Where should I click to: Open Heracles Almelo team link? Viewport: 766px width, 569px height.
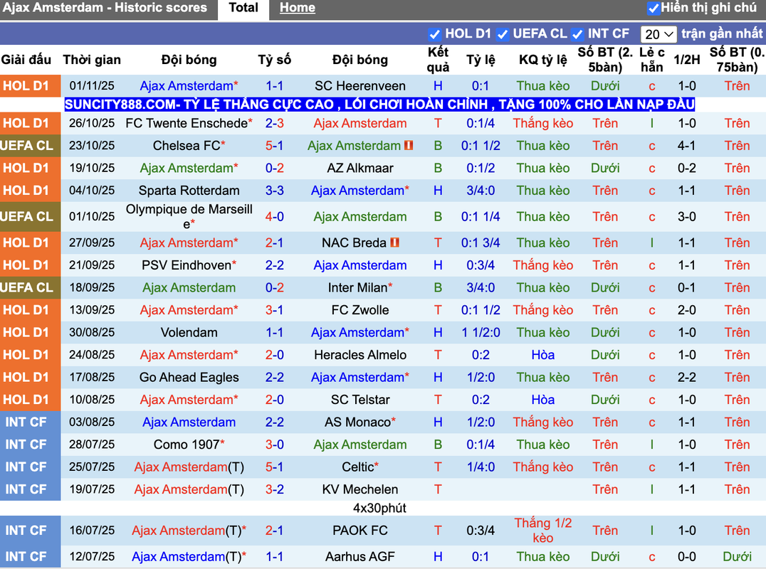[360, 355]
